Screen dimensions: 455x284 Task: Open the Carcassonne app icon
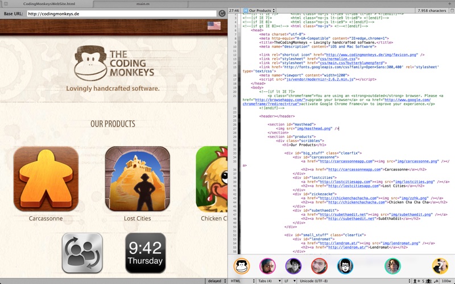point(46,179)
